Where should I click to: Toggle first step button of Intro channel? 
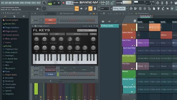point(61,20)
